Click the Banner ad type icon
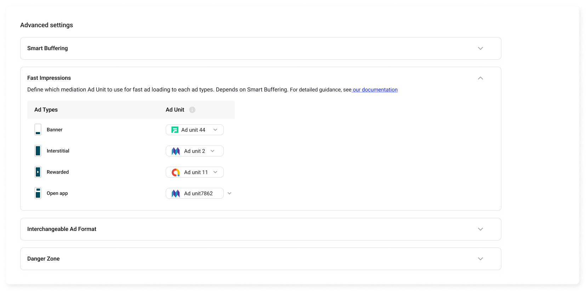Image resolution: width=586 pixels, height=292 pixels. [x=38, y=130]
